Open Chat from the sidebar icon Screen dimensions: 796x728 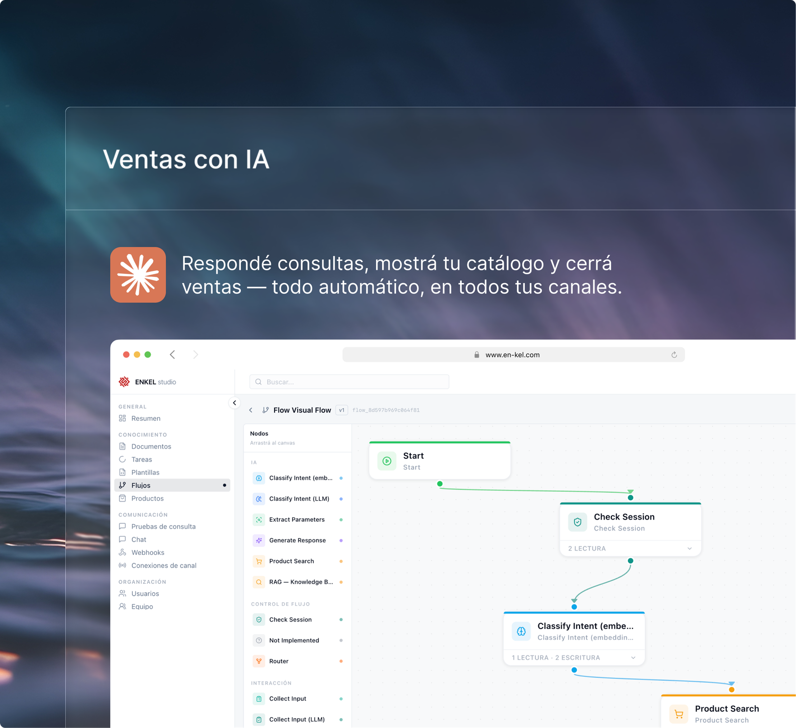click(x=122, y=539)
